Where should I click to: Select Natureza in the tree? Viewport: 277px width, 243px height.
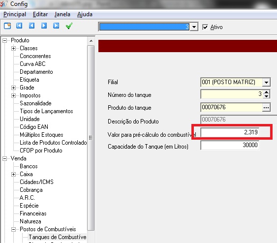[31, 221]
